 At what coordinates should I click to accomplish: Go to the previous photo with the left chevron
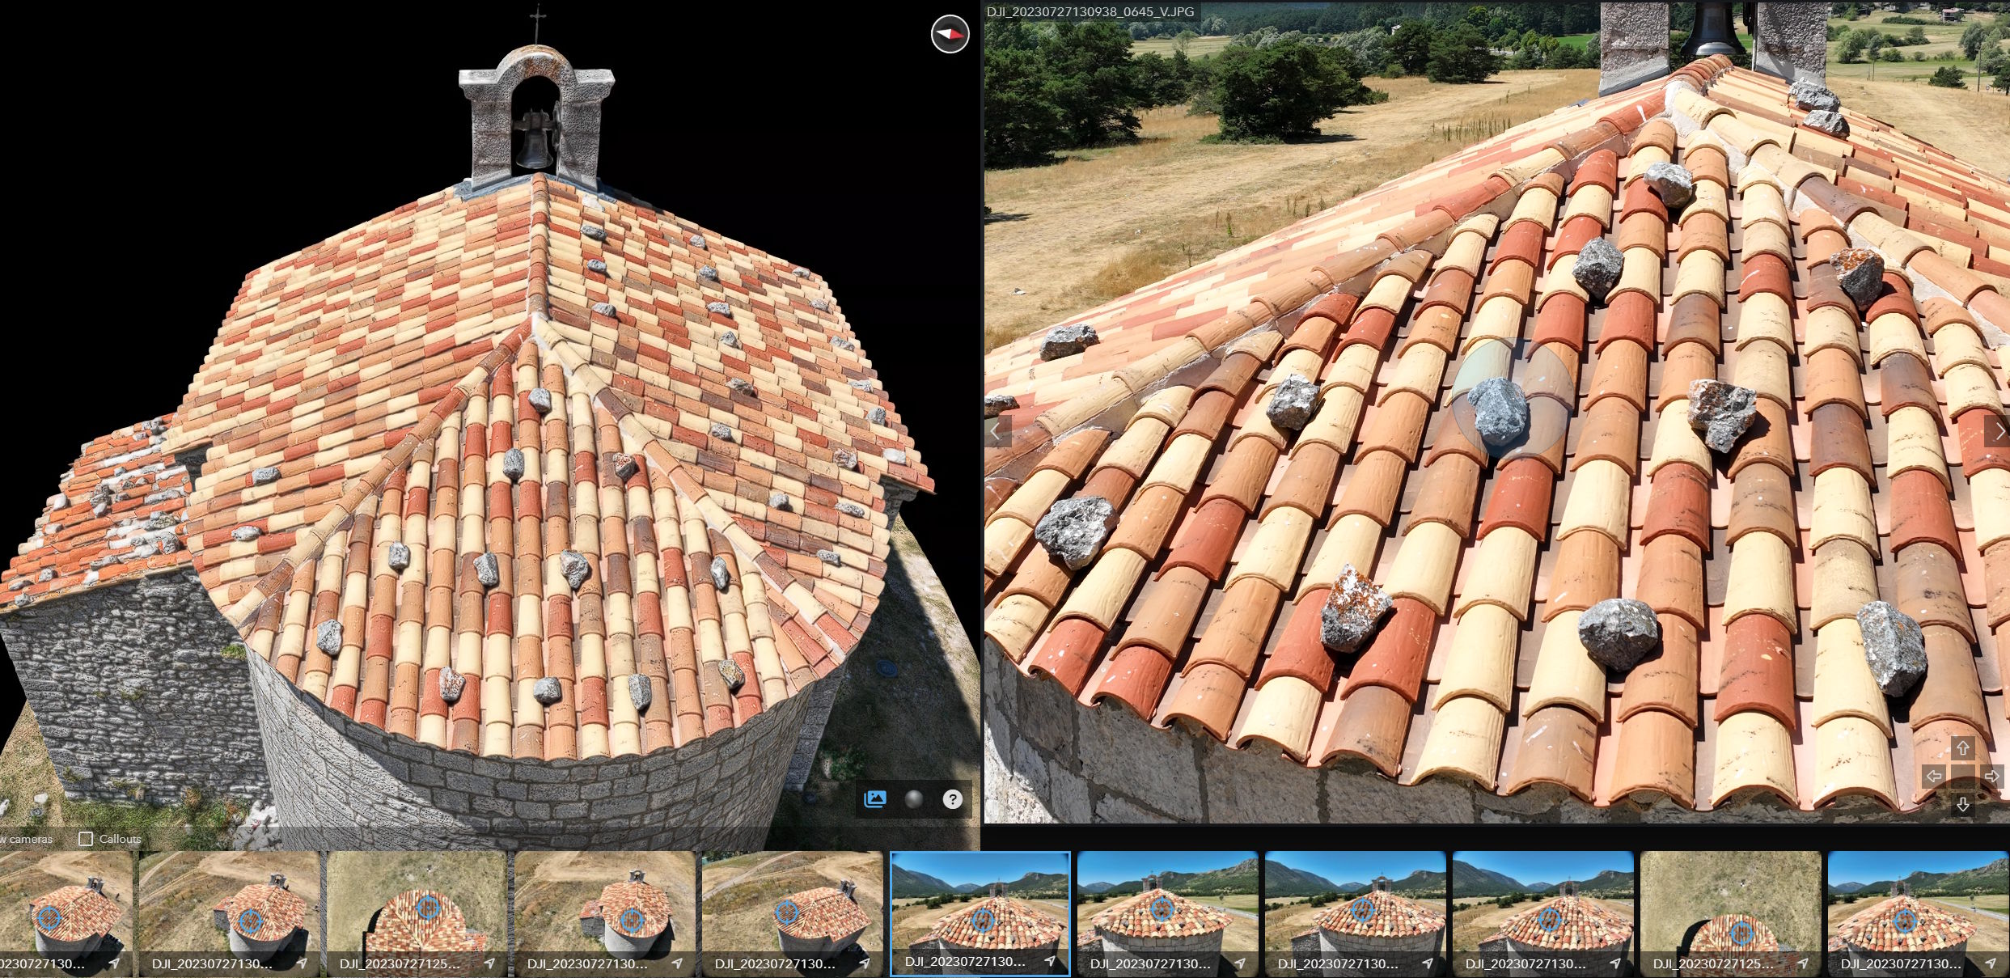pos(997,431)
